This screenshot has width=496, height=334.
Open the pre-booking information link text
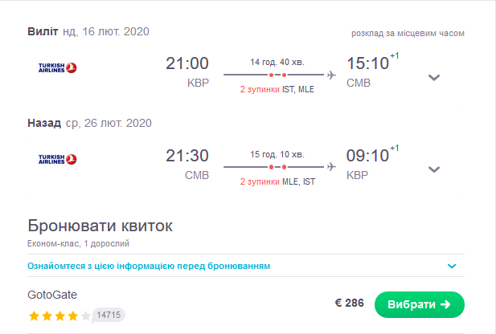[149, 266]
